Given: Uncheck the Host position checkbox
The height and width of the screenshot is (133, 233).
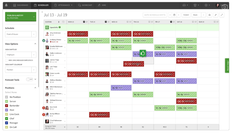Looking at the screenshot, I should (7, 110).
